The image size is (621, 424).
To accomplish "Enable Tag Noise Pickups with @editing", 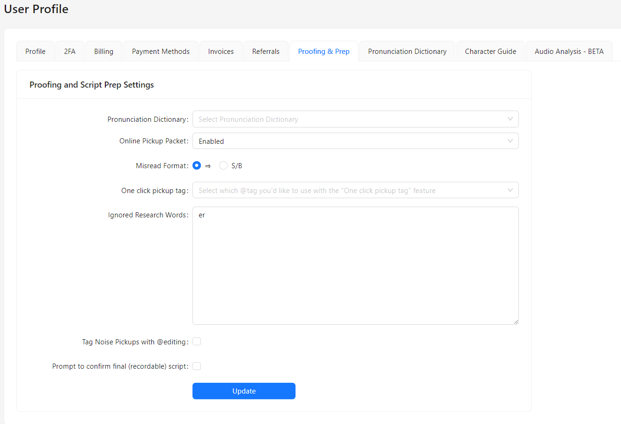I will point(196,342).
